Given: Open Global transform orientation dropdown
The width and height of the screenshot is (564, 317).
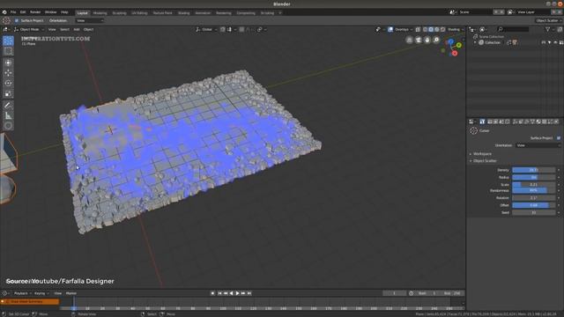Looking at the screenshot, I should tap(206, 29).
